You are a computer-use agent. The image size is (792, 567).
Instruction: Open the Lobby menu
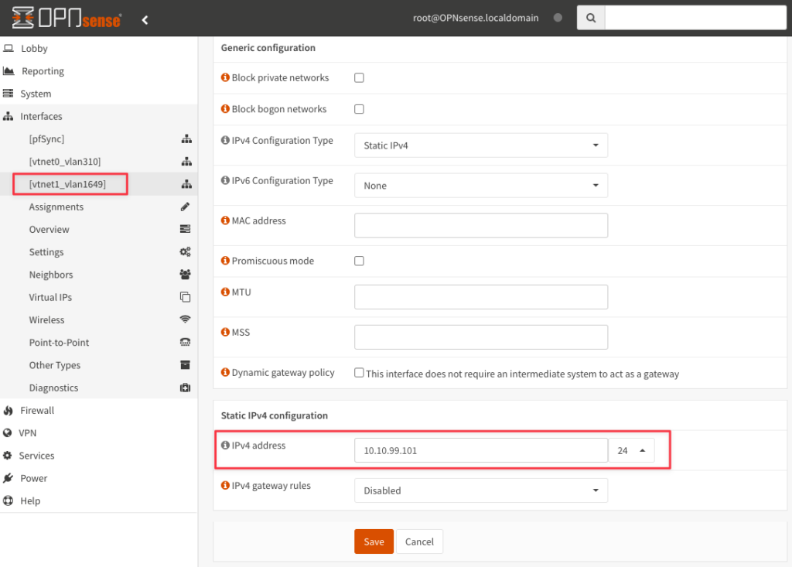point(34,49)
